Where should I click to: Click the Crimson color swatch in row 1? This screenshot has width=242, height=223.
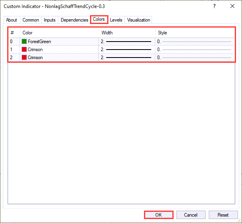24,50
